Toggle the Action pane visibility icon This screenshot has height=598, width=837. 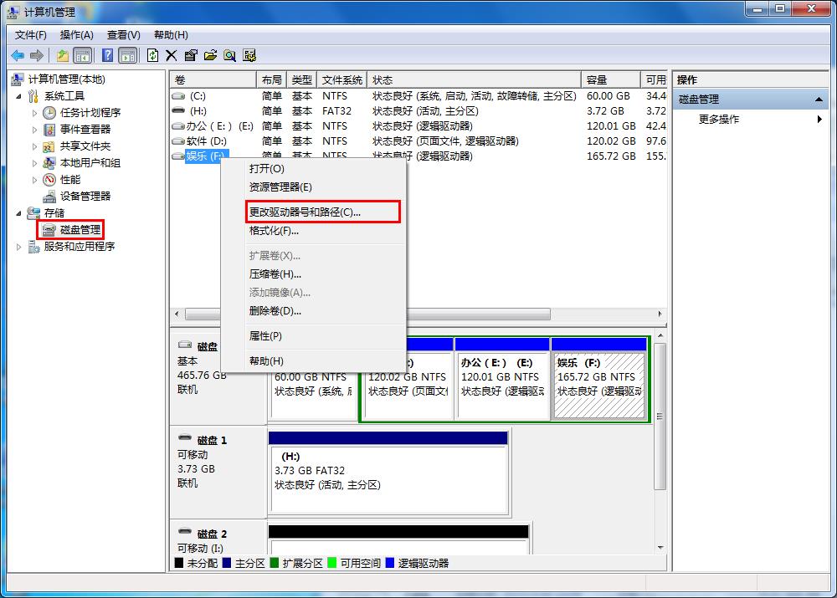pyautogui.click(x=127, y=55)
